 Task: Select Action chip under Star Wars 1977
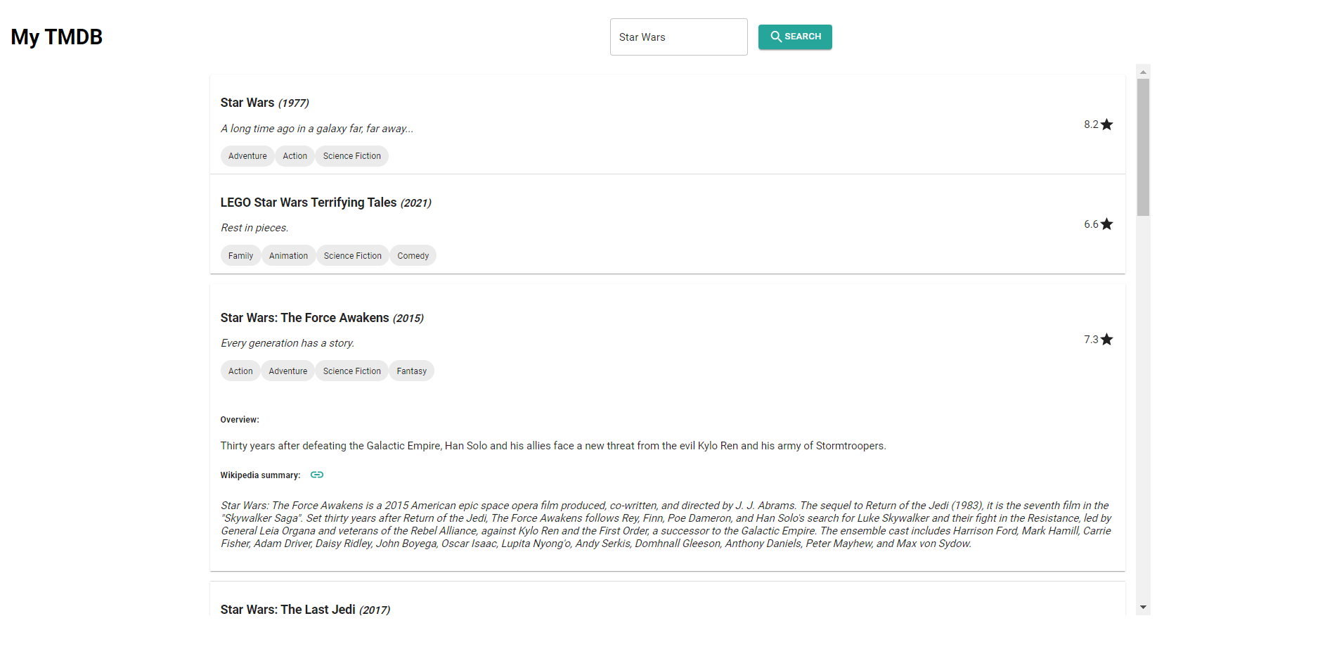295,156
